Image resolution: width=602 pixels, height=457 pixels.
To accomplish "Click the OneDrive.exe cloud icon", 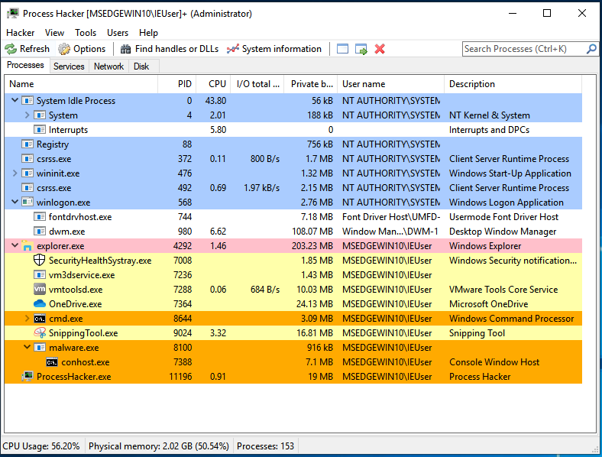I will coord(40,303).
